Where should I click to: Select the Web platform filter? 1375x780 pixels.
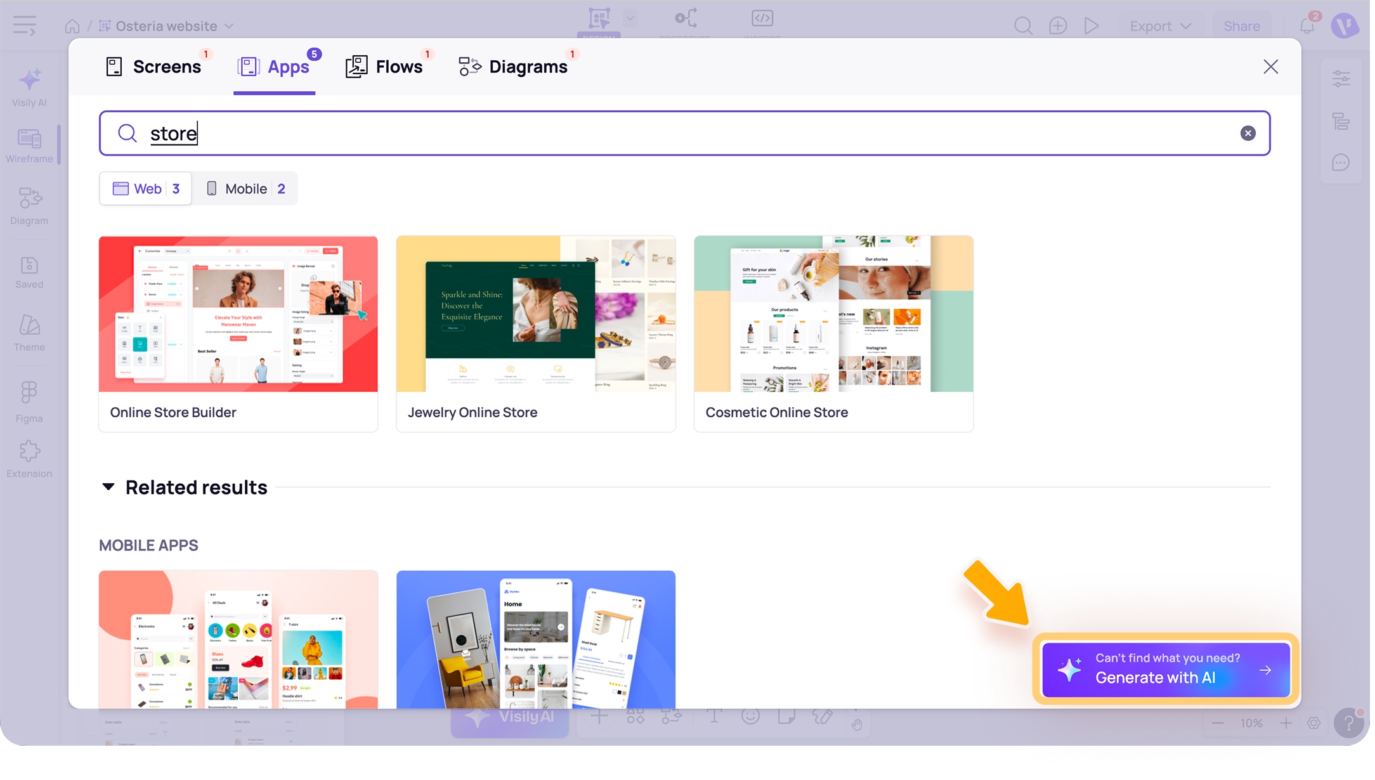pyautogui.click(x=146, y=188)
